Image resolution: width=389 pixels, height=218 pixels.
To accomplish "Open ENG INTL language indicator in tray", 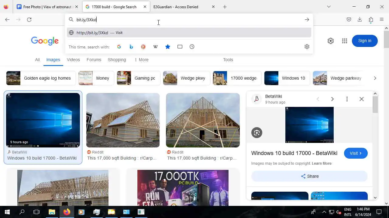I will point(348,212).
